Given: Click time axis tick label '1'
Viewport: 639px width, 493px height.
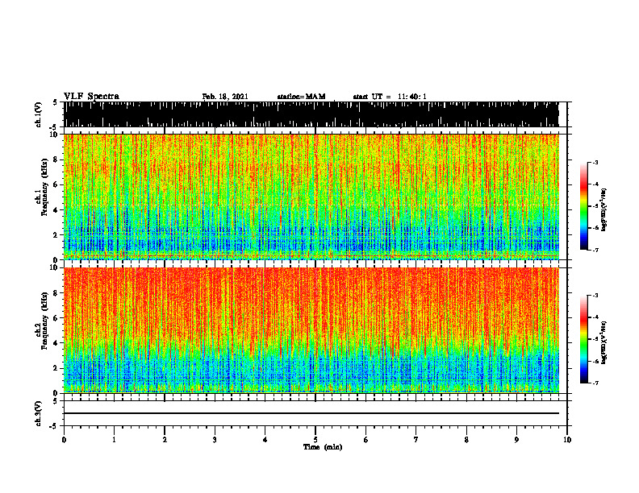Looking at the screenshot, I should point(114,440).
